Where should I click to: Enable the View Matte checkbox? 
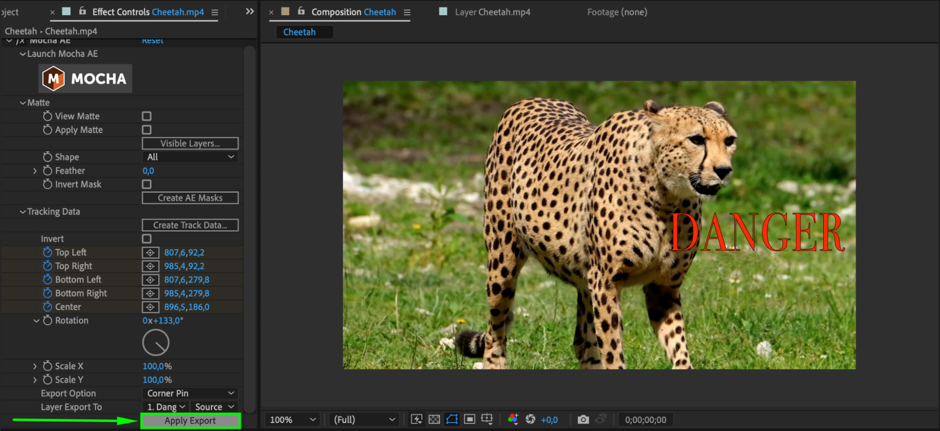click(x=147, y=116)
